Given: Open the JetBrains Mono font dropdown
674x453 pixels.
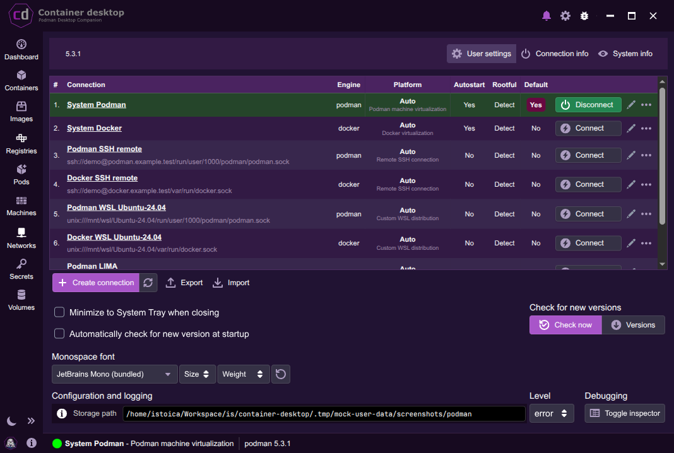Looking at the screenshot, I should (x=114, y=374).
